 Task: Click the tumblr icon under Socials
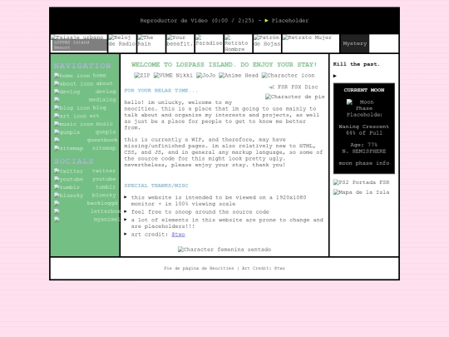point(67,187)
